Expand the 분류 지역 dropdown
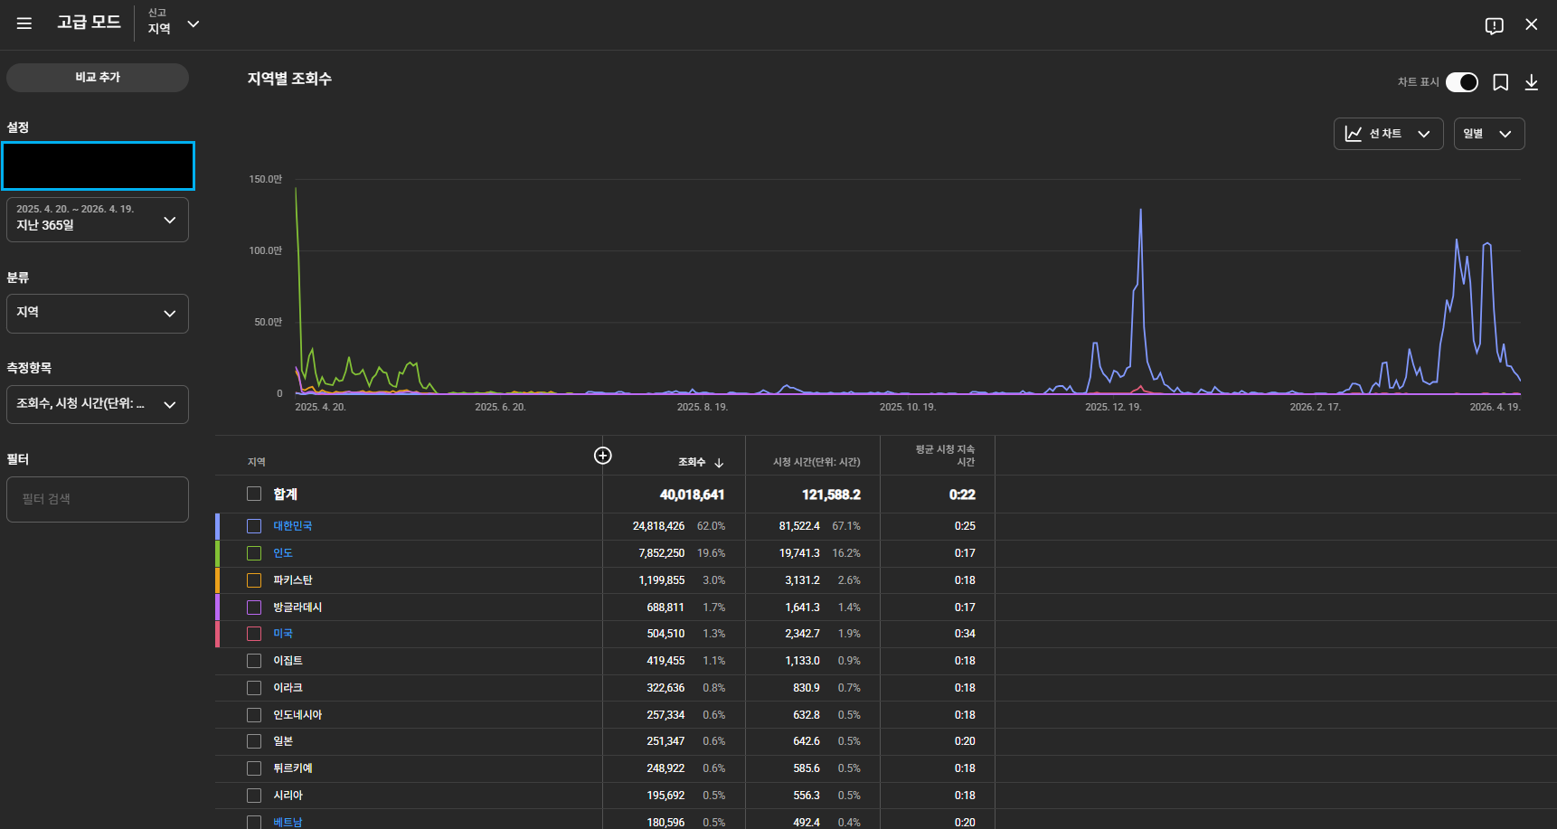Screen dimensions: 1557x829 (98, 313)
